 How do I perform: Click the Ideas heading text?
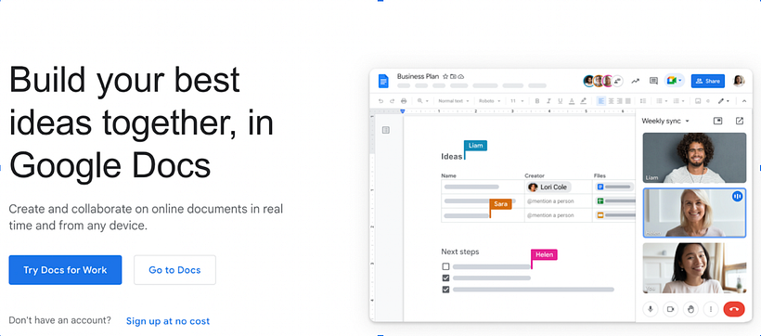[451, 156]
